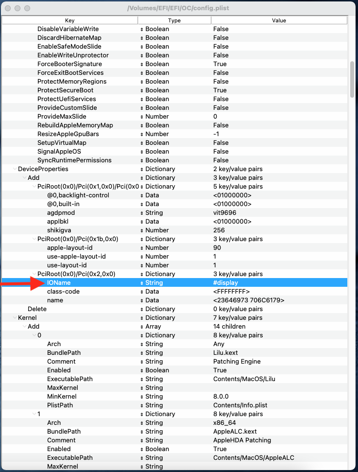Sort by the Type column header
The image size is (358, 472).
click(x=174, y=20)
